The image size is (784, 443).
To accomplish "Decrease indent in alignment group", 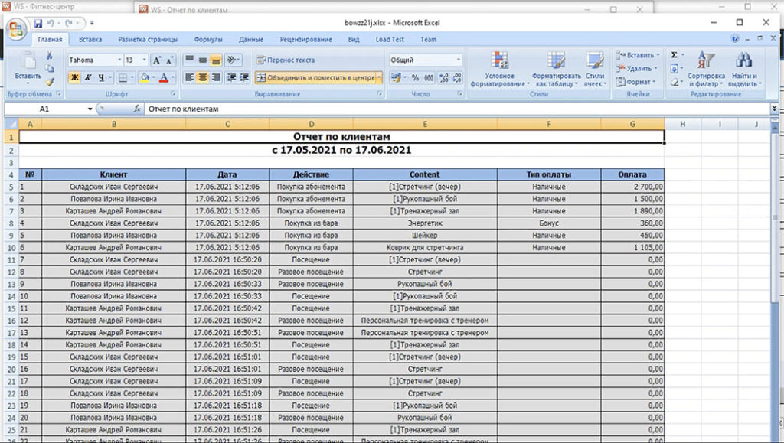I will [x=231, y=77].
